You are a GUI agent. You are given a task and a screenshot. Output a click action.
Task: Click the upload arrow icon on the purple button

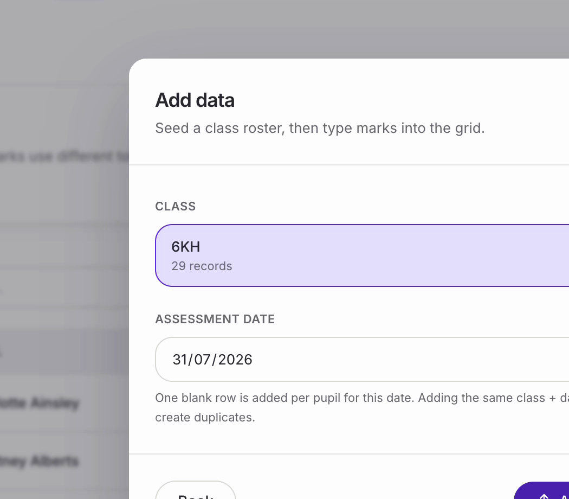pyautogui.click(x=543, y=496)
